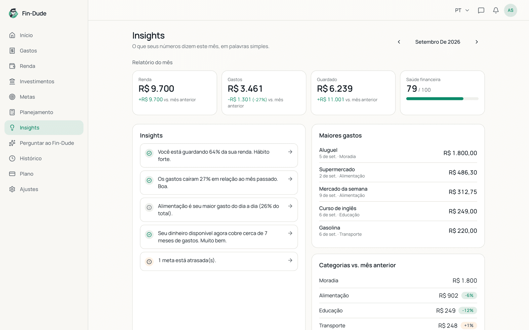Open the Aluguel R$ 1.800,00 expense row

point(398,153)
